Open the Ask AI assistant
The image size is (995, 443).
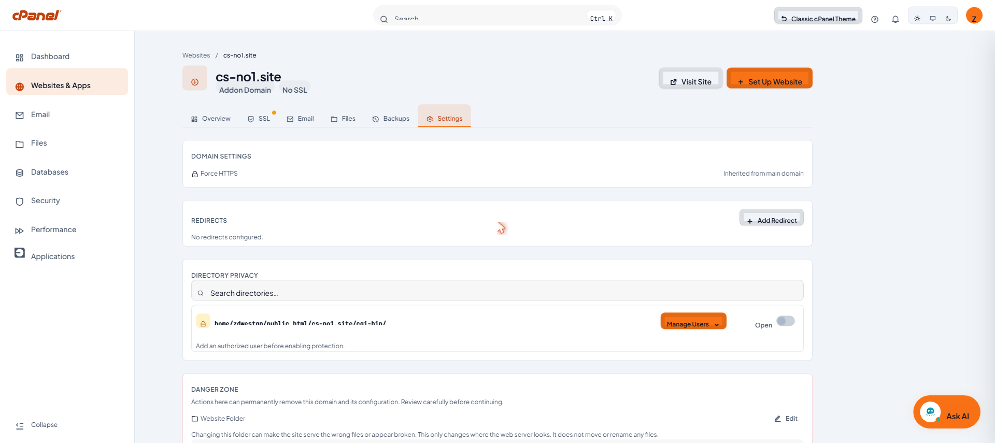point(947,412)
